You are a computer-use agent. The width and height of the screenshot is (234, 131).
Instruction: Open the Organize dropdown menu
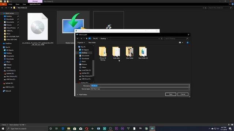tap(81, 43)
